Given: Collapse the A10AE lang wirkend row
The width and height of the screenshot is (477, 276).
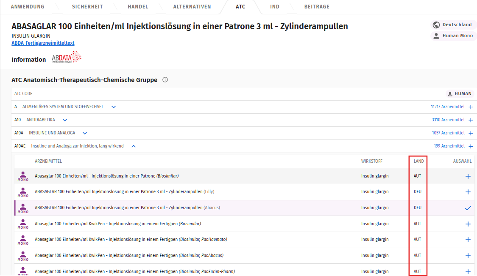Looking at the screenshot, I should pos(134,146).
